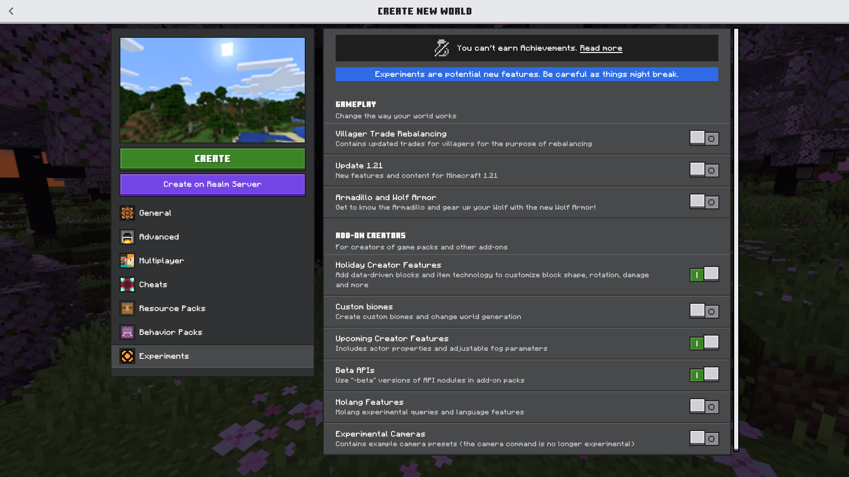Click the world preview thumbnail
Image resolution: width=849 pixels, height=477 pixels.
click(213, 90)
